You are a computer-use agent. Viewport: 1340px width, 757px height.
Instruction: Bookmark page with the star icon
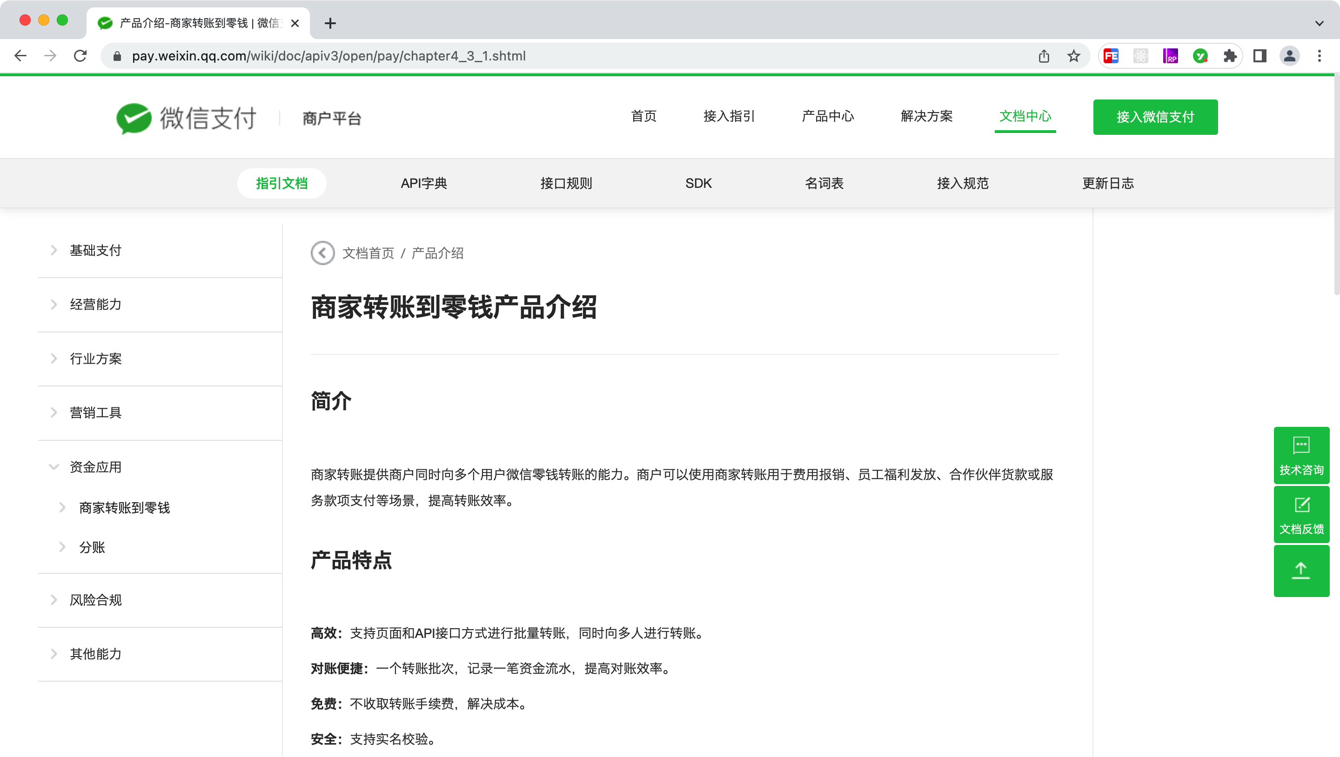click(1074, 56)
